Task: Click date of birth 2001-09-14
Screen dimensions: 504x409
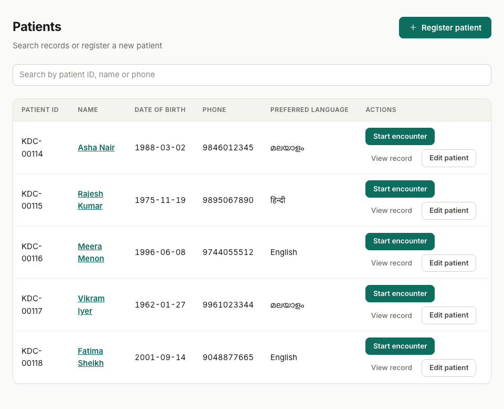Action: click(160, 357)
